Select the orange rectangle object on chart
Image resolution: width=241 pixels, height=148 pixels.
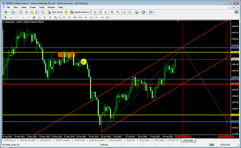(x=66, y=55)
